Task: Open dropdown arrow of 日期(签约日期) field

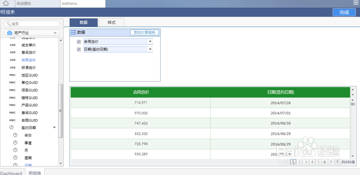Action: tap(150, 49)
